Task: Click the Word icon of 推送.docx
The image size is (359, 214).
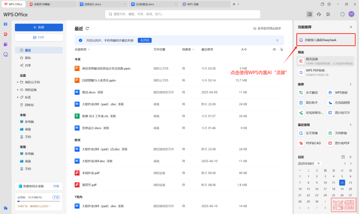Action: click(77, 92)
